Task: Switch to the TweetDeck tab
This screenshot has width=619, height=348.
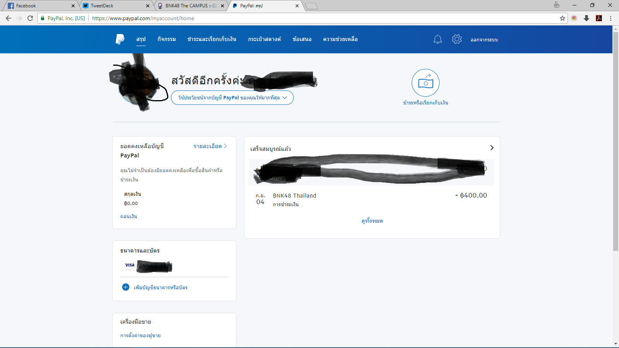Action: tap(115, 6)
